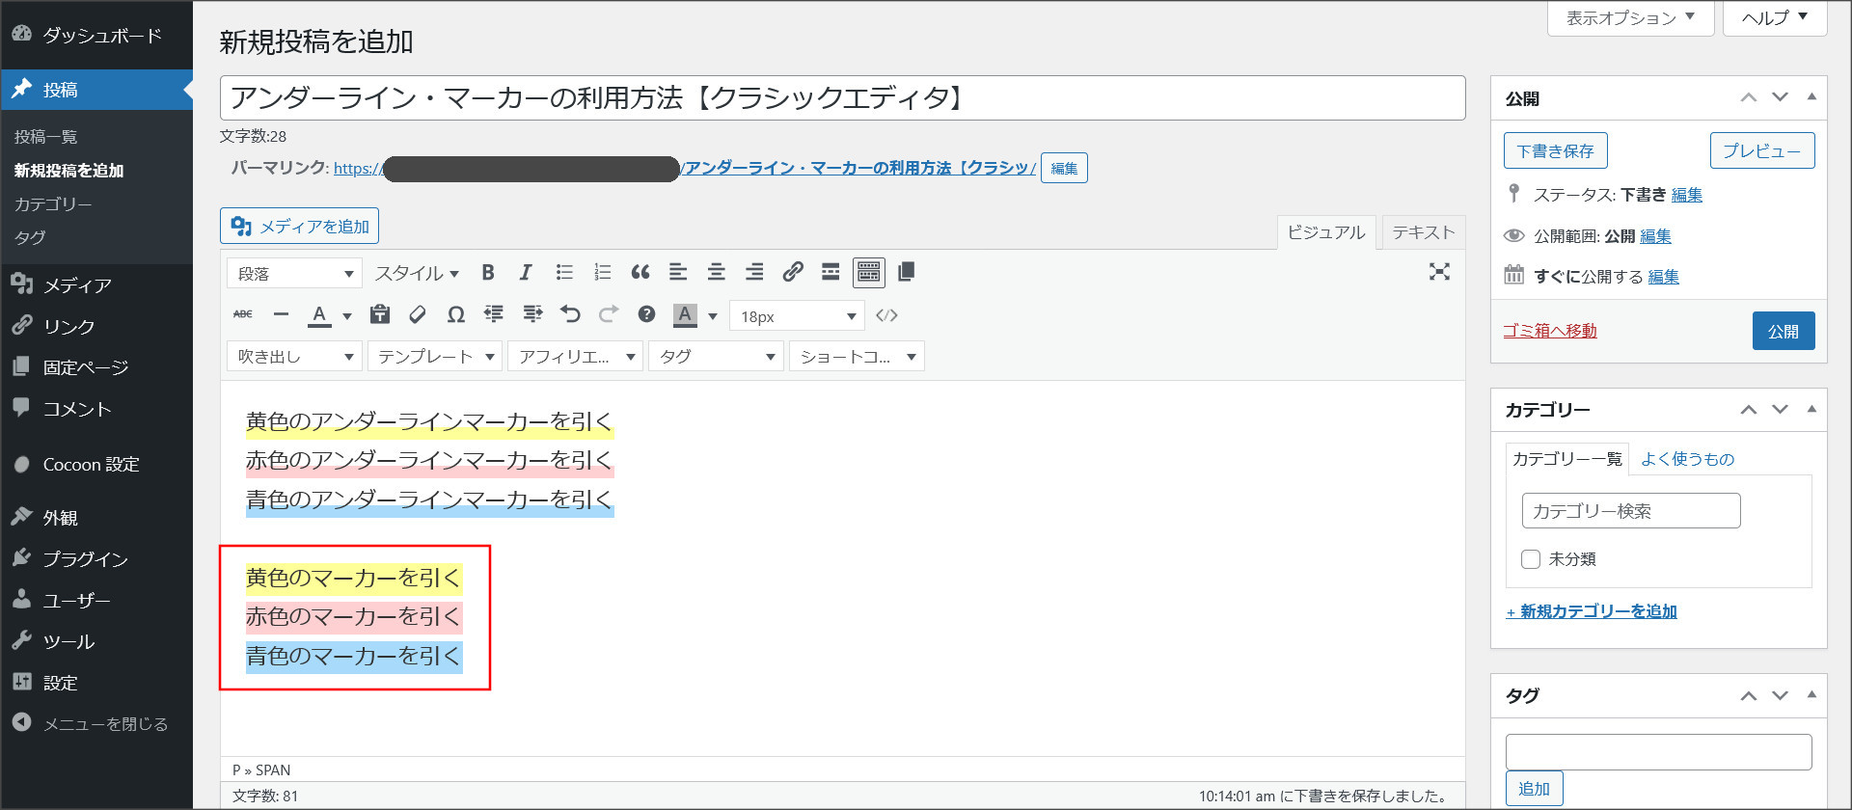The image size is (1852, 810).
Task: Insert the Read More tag
Action: (x=831, y=273)
